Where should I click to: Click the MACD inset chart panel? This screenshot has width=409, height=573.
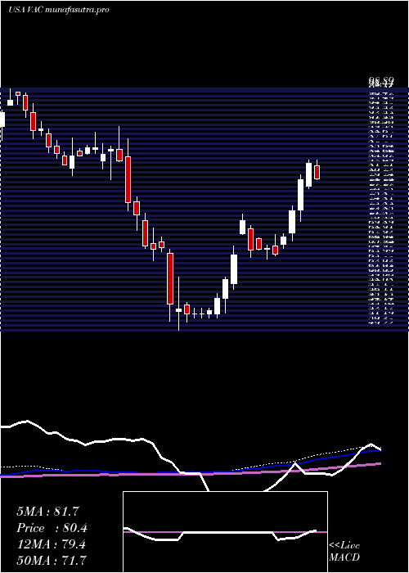[225, 532]
